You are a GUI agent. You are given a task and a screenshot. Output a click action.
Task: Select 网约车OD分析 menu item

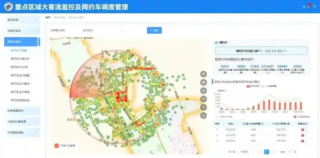[x=19, y=67]
